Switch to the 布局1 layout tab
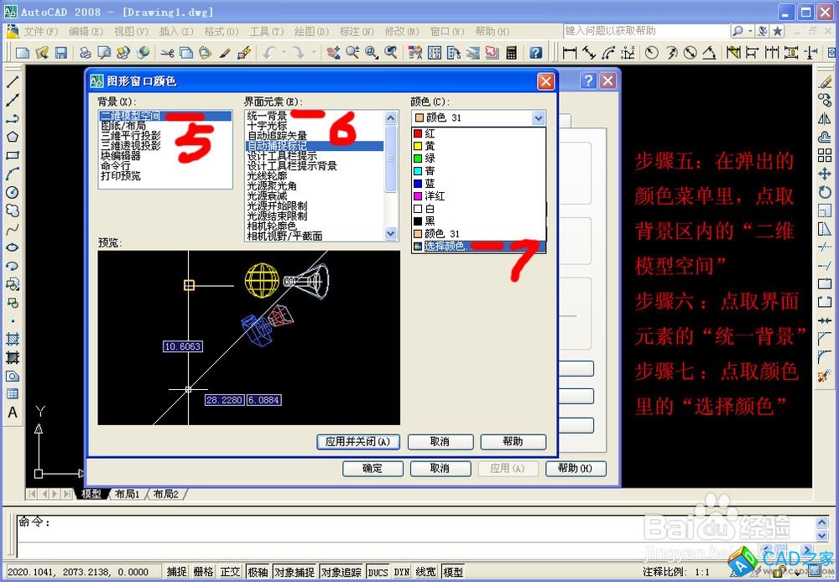The image size is (839, 582). [127, 494]
